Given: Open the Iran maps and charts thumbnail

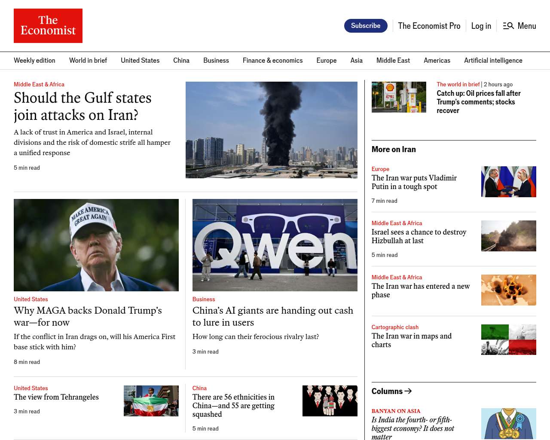Looking at the screenshot, I should tap(508, 339).
